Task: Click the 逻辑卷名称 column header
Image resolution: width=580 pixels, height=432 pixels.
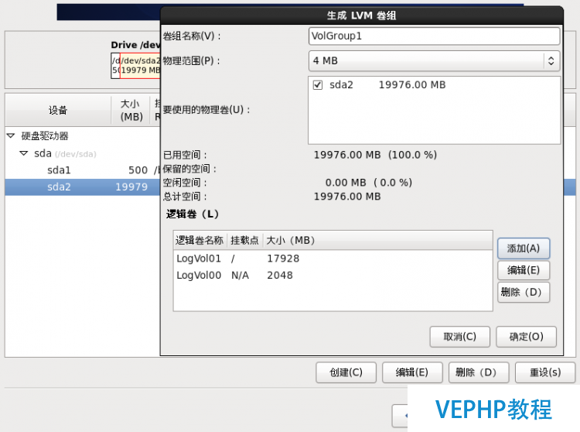Action: [200, 241]
